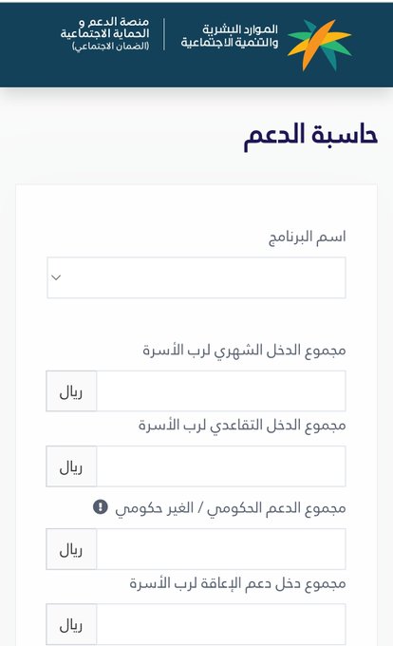The width and height of the screenshot is (393, 646).
Task: Click the ministry palm-and-swords logo
Action: point(320,45)
